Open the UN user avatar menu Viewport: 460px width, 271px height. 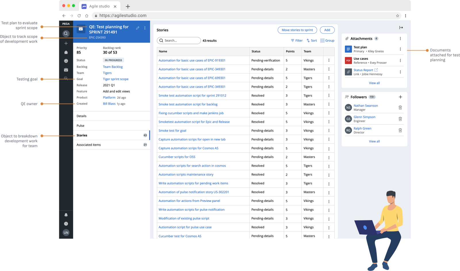[66, 233]
